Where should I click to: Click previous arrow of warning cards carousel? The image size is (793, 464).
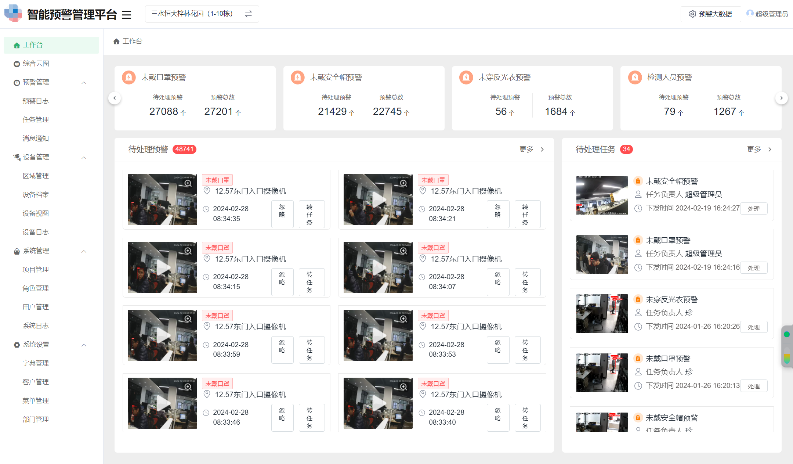(115, 98)
